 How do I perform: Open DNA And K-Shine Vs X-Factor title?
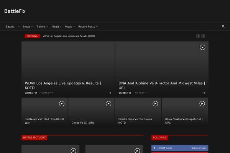click(x=162, y=86)
